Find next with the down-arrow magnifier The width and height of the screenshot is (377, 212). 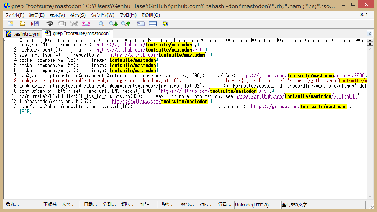pyautogui.click(x=113, y=24)
